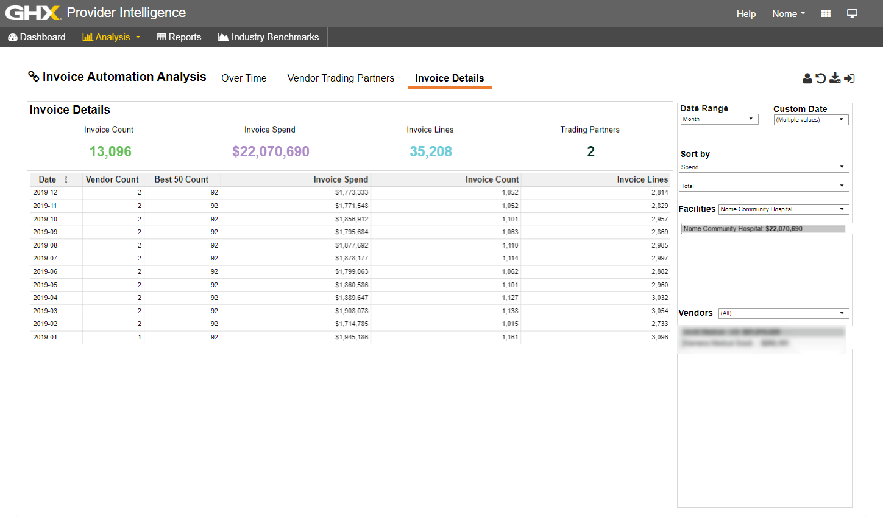Viewport: 883px width, 522px height.
Task: Switch to Vendor Trading Partners tab
Action: click(x=341, y=78)
